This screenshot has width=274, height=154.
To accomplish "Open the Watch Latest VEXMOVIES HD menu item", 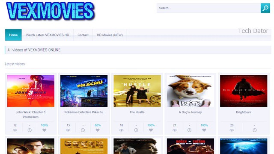I will tap(48, 35).
